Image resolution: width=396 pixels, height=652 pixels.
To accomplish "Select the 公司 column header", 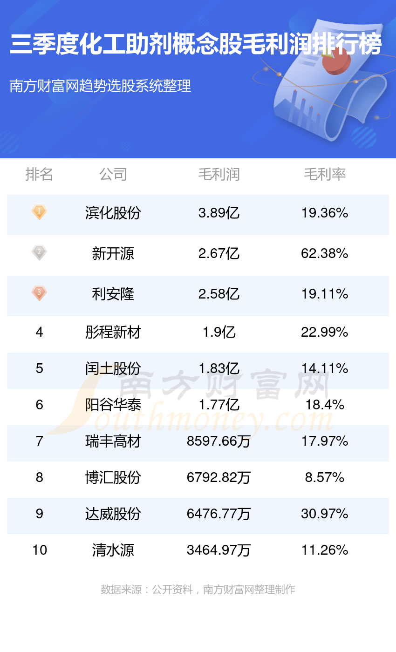I will pos(113,174).
